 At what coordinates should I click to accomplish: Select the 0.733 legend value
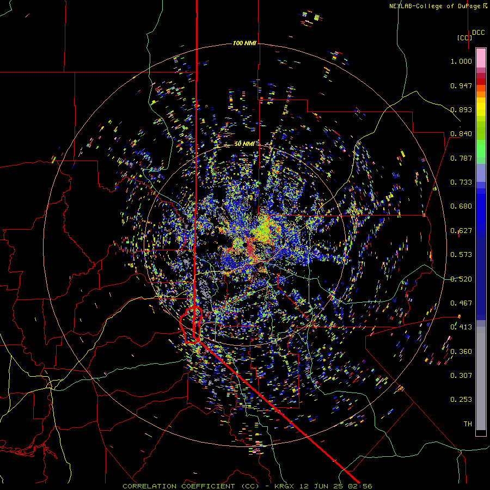(461, 182)
